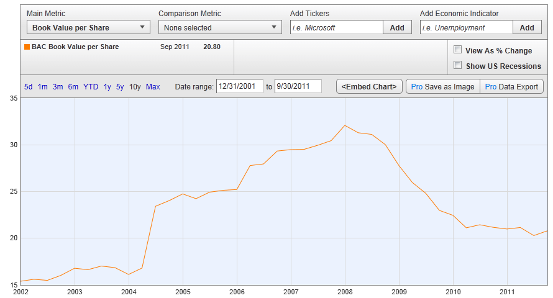Image resolution: width=553 pixels, height=298 pixels.
Task: Click the 2008 x-axis label
Action: point(345,292)
